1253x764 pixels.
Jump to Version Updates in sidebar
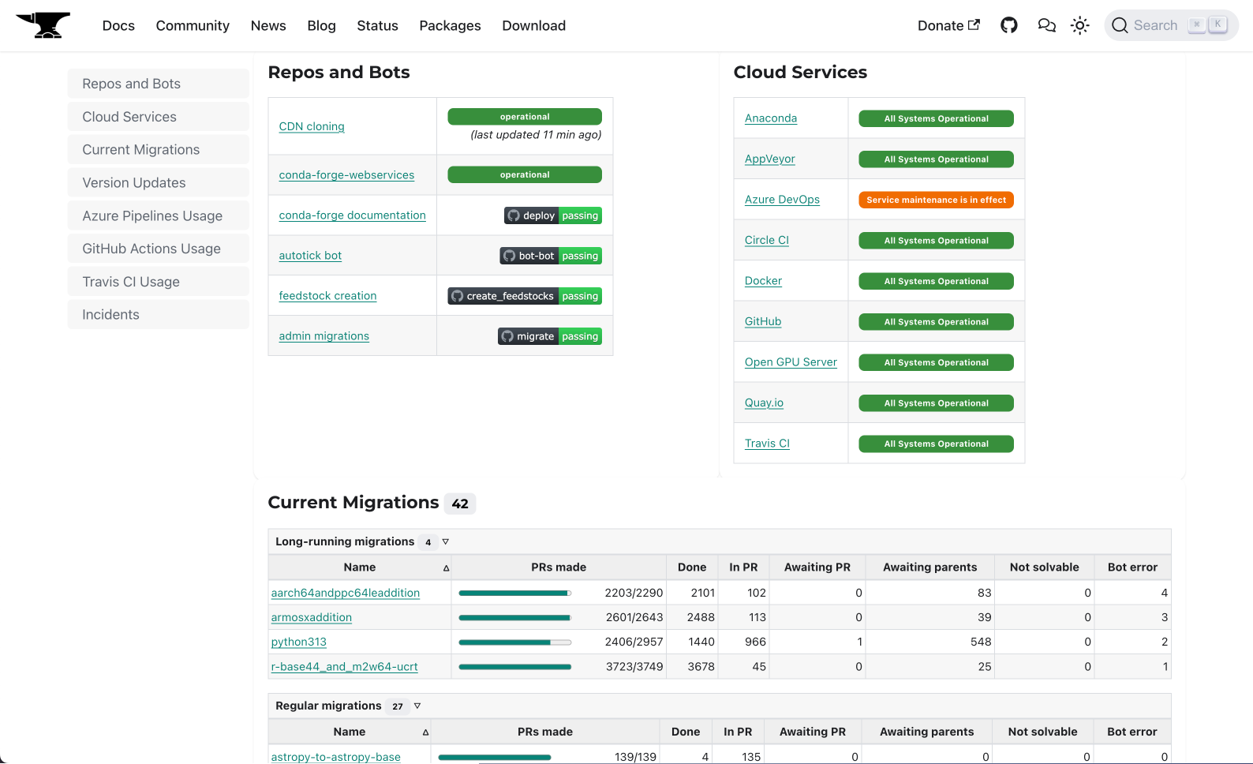[x=159, y=182]
